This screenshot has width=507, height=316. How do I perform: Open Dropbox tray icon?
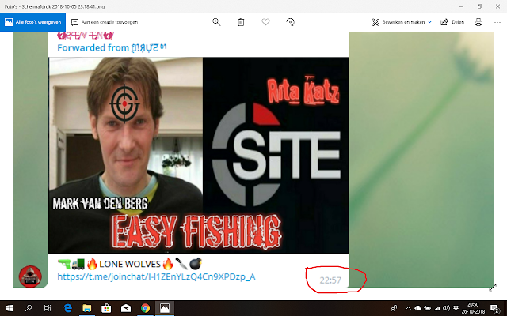coord(456,308)
